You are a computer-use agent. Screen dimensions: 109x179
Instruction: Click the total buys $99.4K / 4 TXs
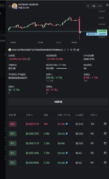click(x=54, y=78)
